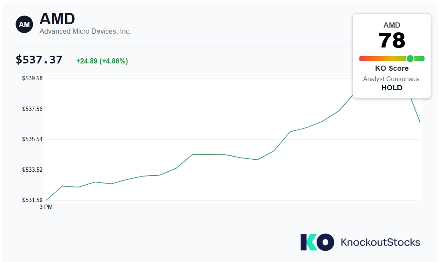438x262 pixels.
Task: Click the KO logo icon
Action: pyautogui.click(x=317, y=242)
